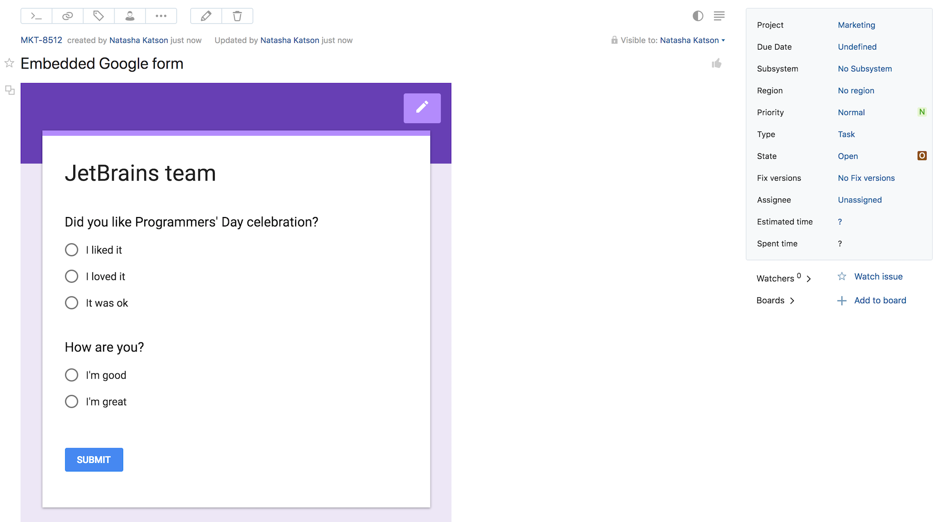Click the link issue chain icon
The width and height of the screenshot is (946, 522).
point(68,16)
